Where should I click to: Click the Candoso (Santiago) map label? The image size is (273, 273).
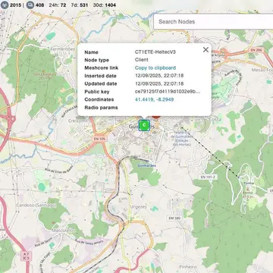pyautogui.click(x=36, y=206)
